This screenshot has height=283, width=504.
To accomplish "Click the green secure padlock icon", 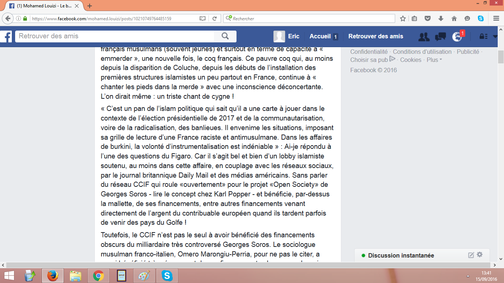I will click(x=25, y=18).
